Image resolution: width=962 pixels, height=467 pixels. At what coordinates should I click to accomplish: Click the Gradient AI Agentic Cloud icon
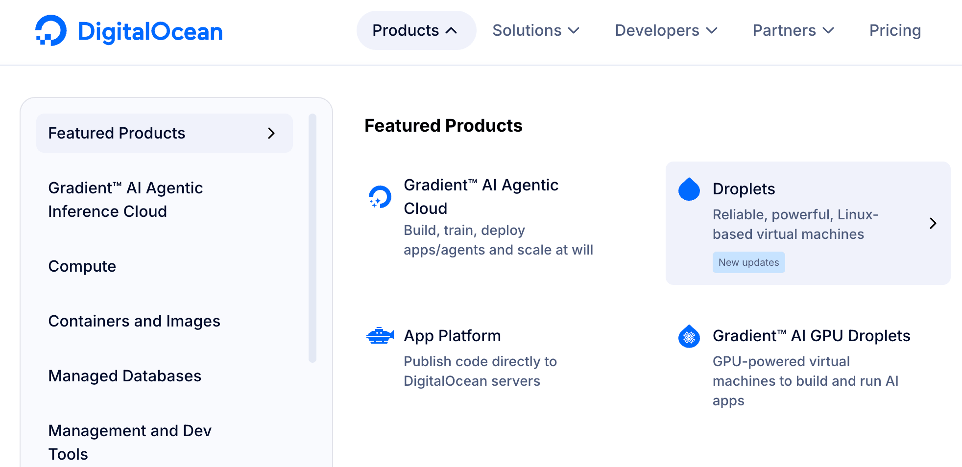point(380,197)
